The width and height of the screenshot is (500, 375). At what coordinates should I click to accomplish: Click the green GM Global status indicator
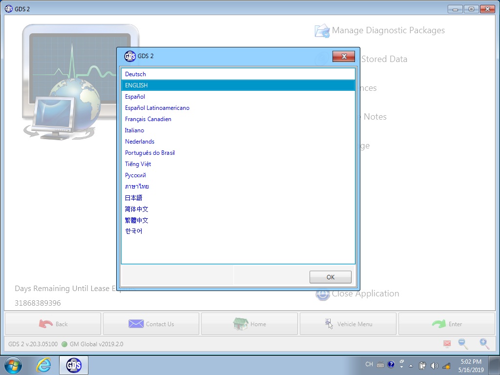point(64,344)
